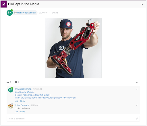
Task: Like Basavraj Keshetti's comment
Action: pos(16,101)
